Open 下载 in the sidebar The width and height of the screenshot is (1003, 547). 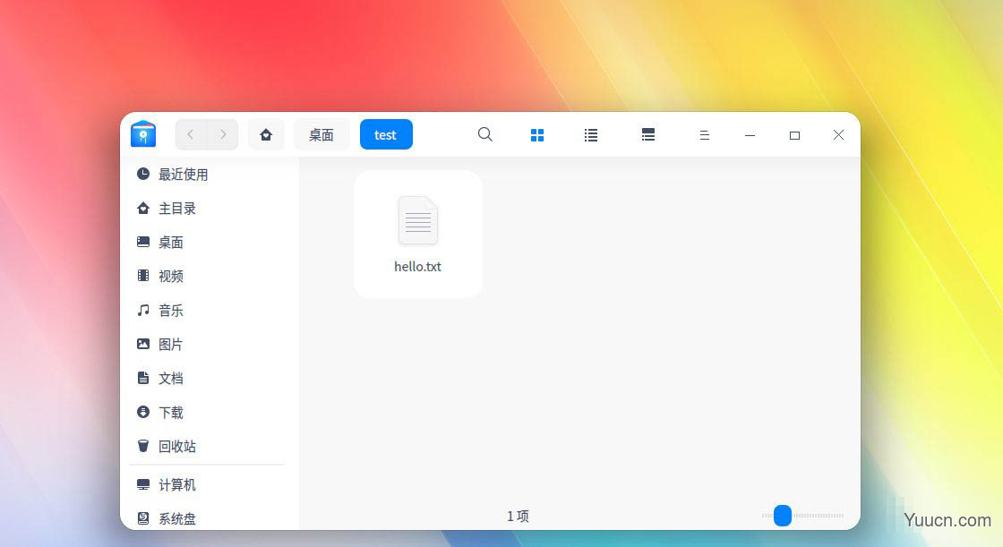pyautogui.click(x=210, y=412)
